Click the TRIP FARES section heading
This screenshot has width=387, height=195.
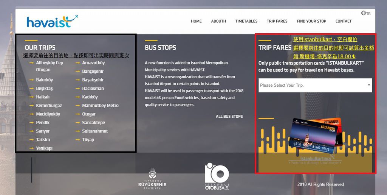click(x=275, y=48)
